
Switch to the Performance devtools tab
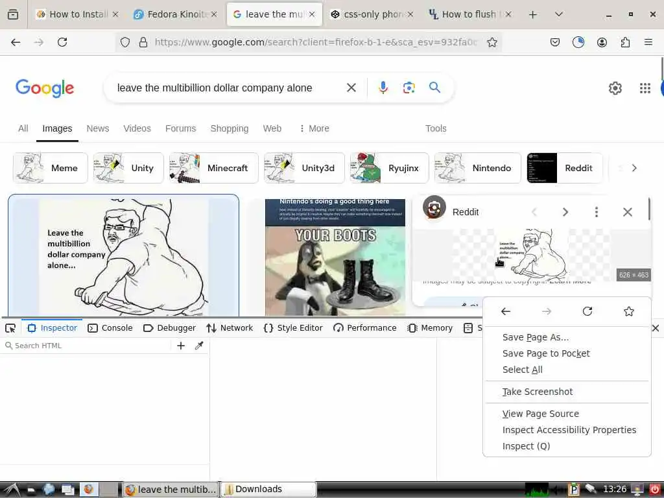[364, 328]
